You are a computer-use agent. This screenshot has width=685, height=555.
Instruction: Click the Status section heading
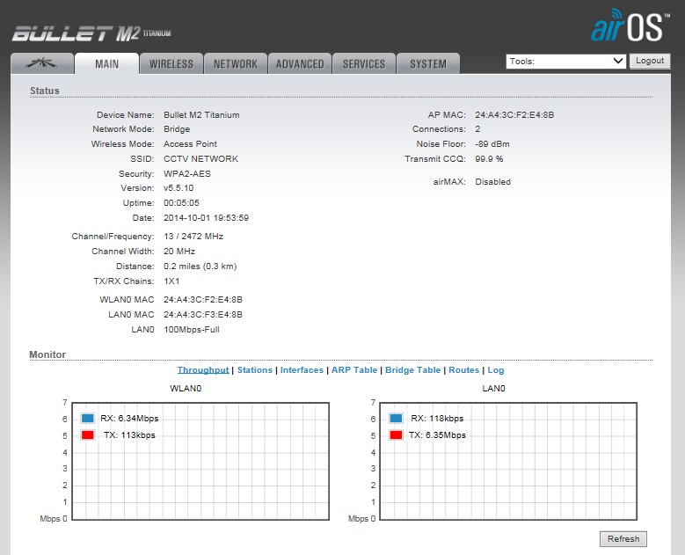(45, 91)
